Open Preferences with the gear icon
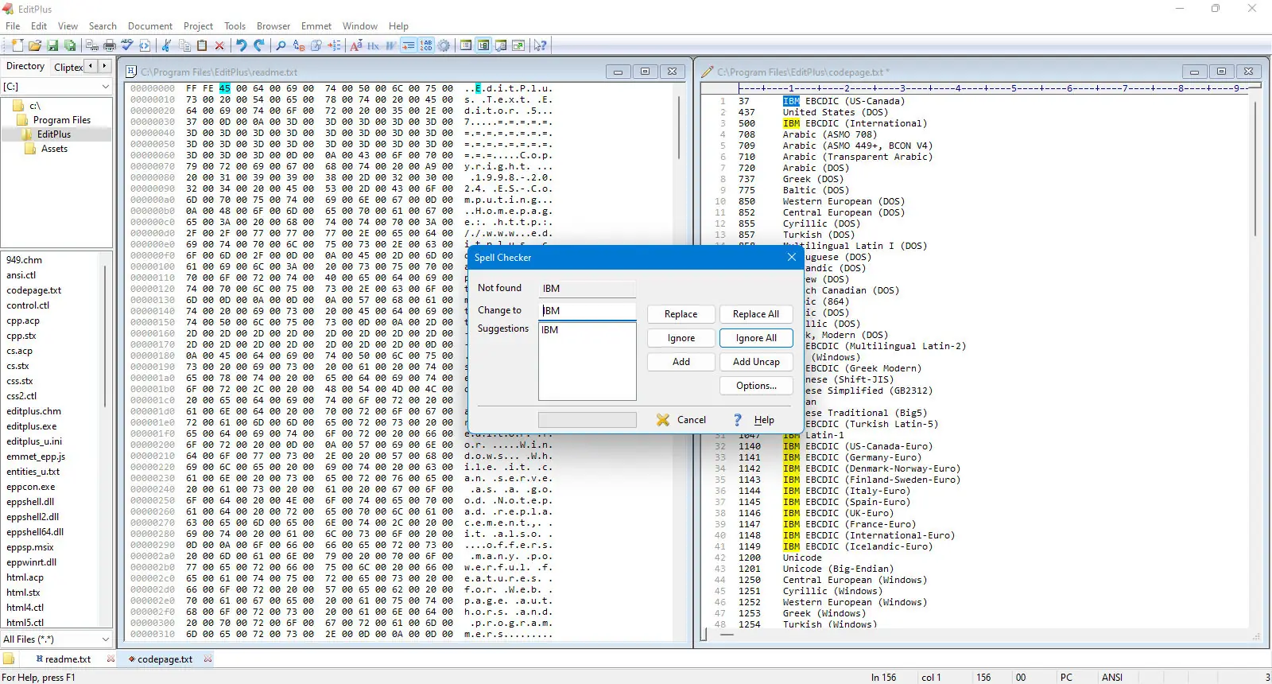1272x684 pixels. click(x=444, y=45)
